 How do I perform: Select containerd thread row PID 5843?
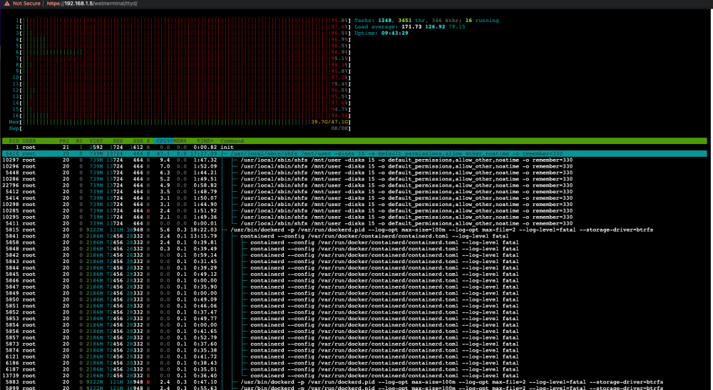coord(354,262)
